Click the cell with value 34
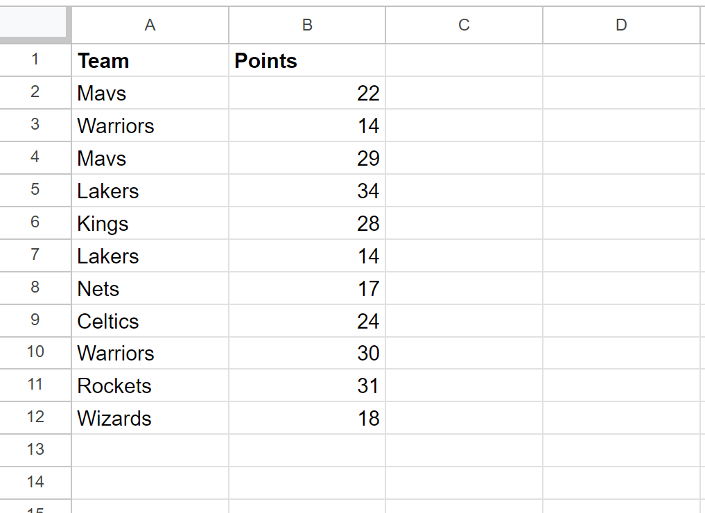The width and height of the screenshot is (705, 513). click(x=307, y=191)
